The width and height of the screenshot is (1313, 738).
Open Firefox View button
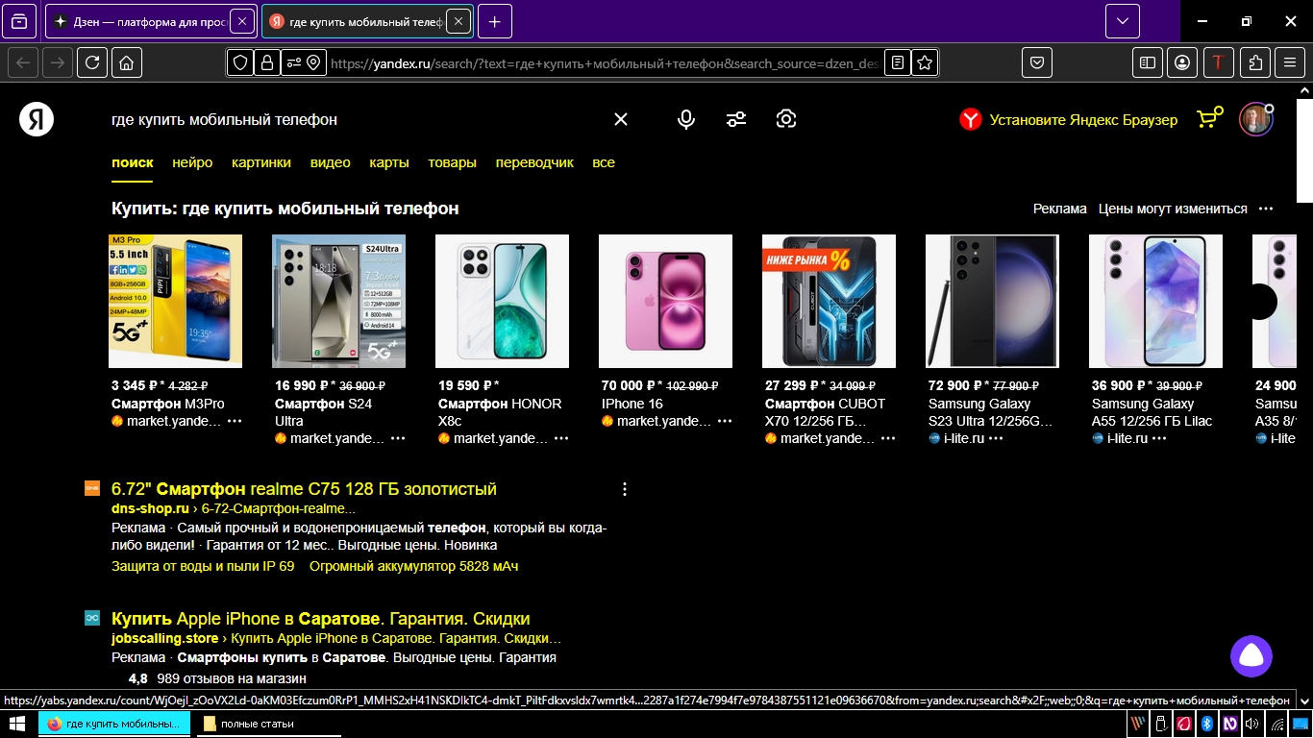20,21
